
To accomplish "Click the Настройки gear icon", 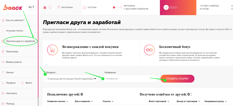I will (x=3, y=93).
